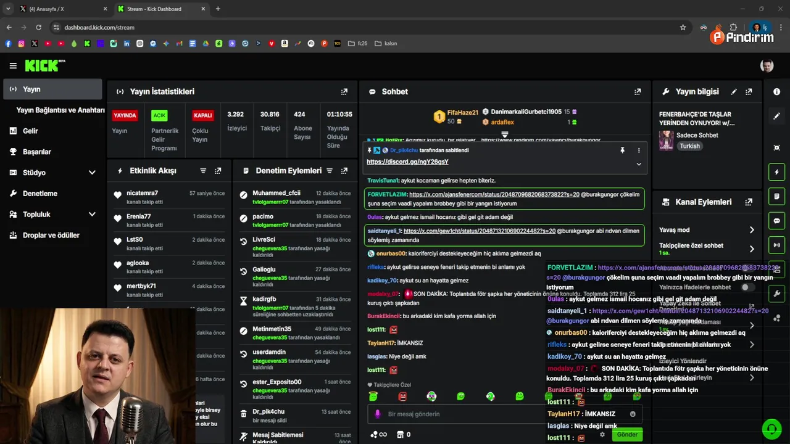Open the emoji picker in the message box

633,414
